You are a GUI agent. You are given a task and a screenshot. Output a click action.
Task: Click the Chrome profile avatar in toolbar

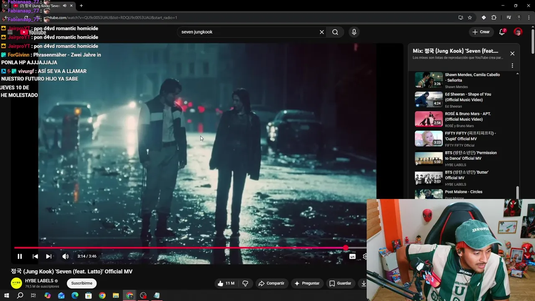pos(519,18)
